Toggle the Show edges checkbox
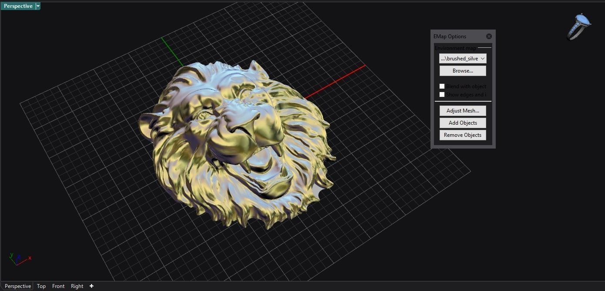Viewport: 605px width, 291px height. click(442, 95)
